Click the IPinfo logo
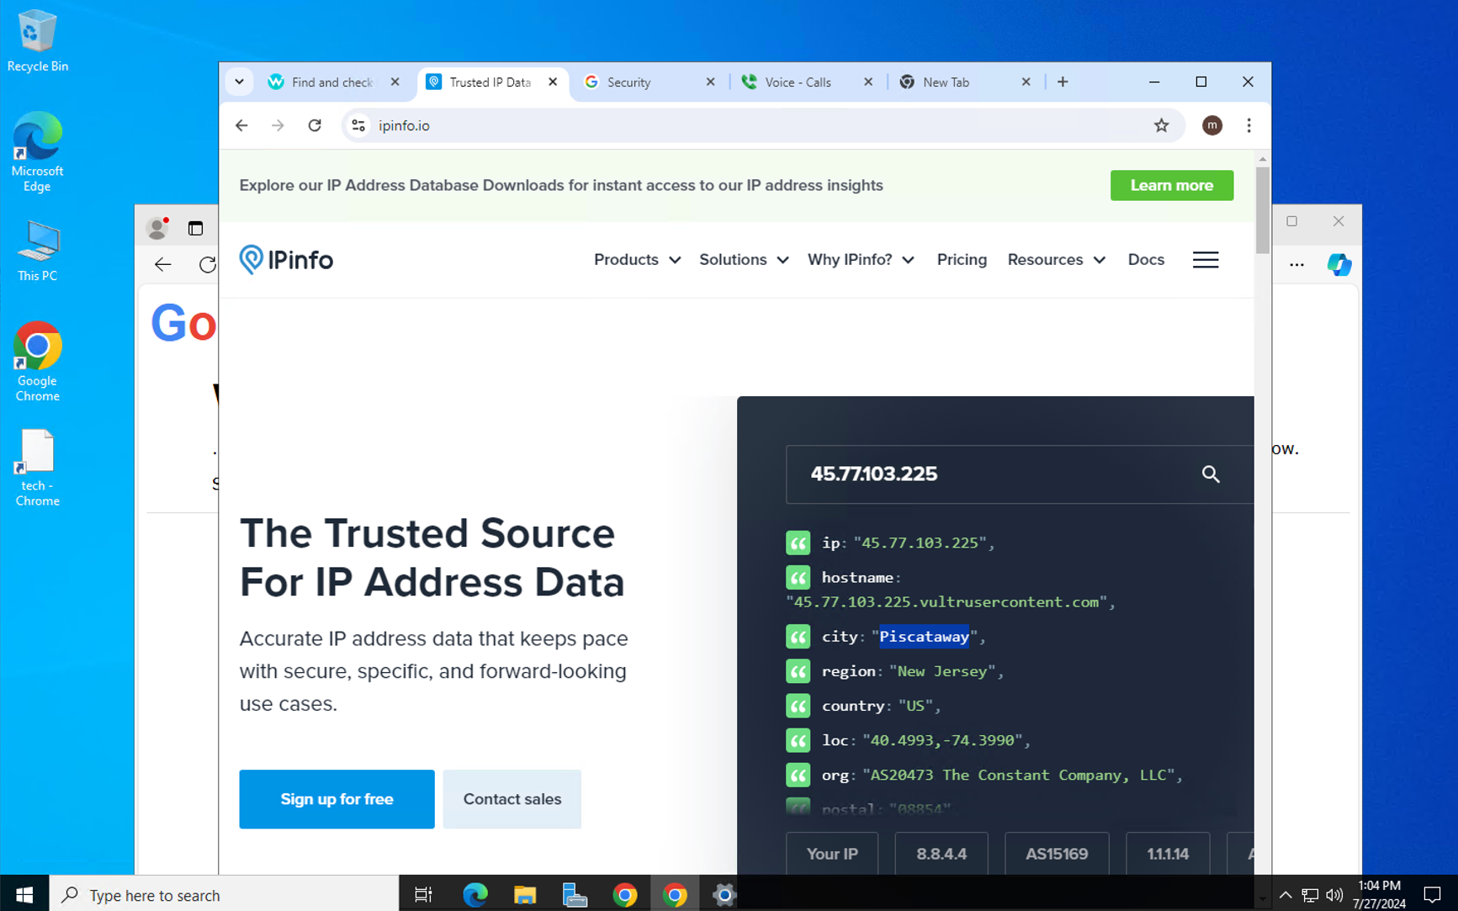This screenshot has width=1458, height=911. pyautogui.click(x=286, y=260)
